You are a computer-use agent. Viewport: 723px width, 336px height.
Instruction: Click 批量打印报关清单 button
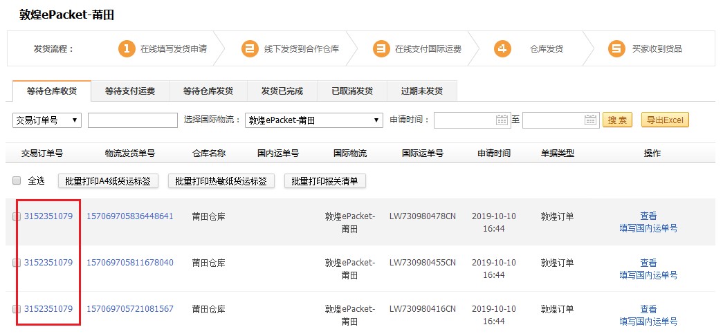325,181
